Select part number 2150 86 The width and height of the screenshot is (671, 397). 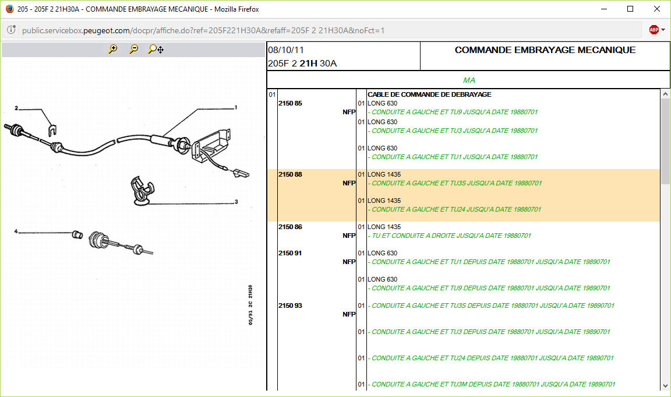pyautogui.click(x=290, y=227)
